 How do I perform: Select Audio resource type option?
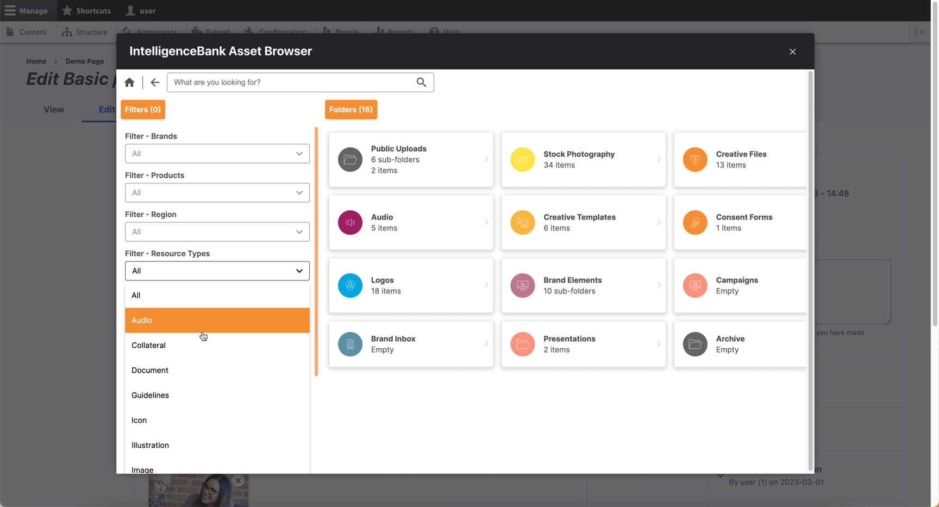coord(217,321)
